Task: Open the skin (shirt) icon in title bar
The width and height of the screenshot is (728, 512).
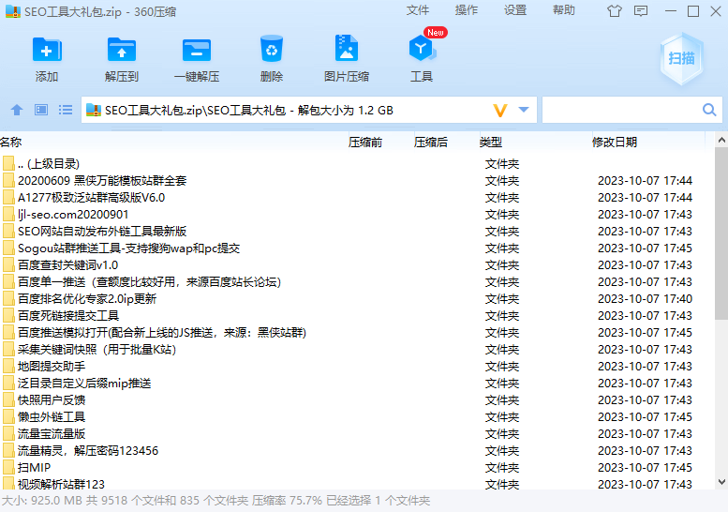Action: tap(615, 10)
